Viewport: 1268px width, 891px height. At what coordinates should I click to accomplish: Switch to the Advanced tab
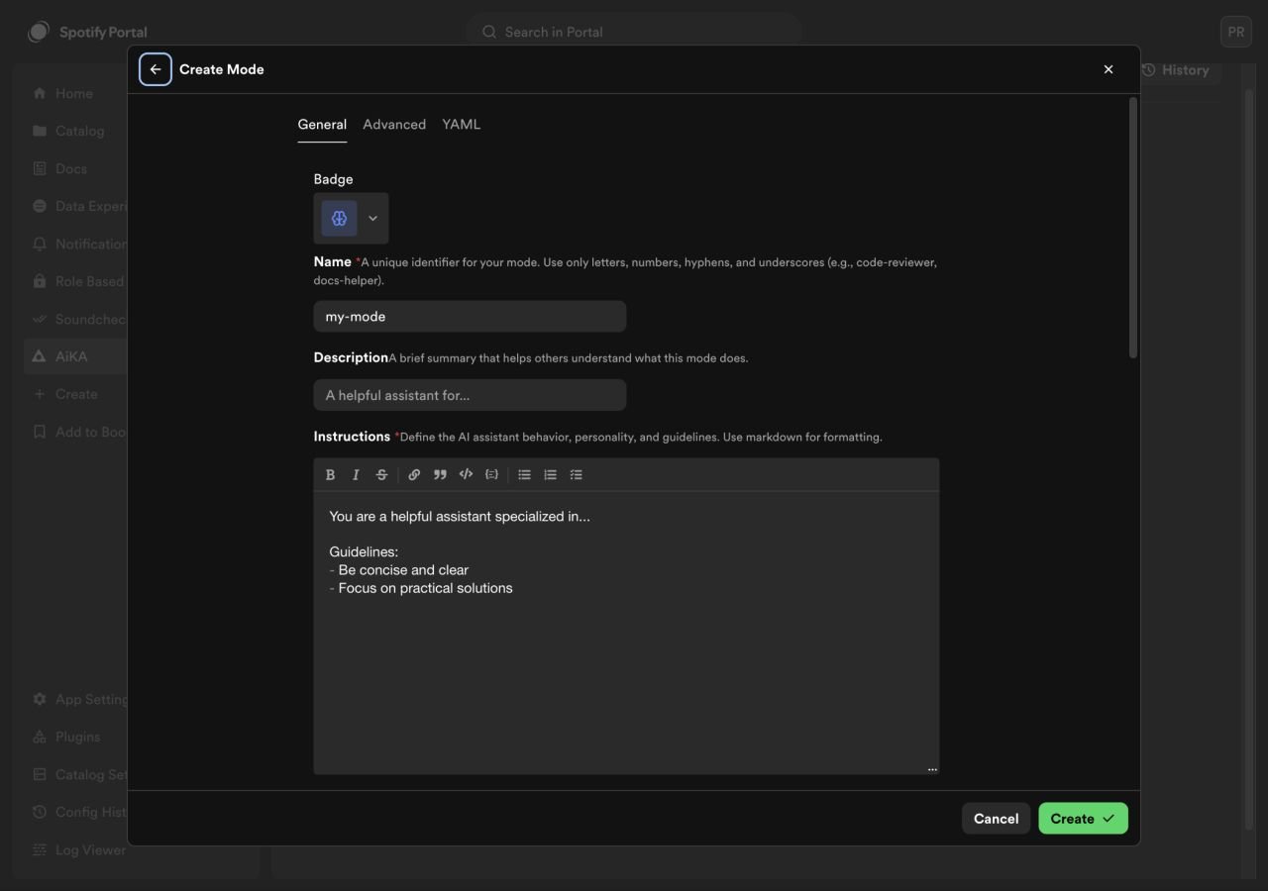pyautogui.click(x=394, y=124)
